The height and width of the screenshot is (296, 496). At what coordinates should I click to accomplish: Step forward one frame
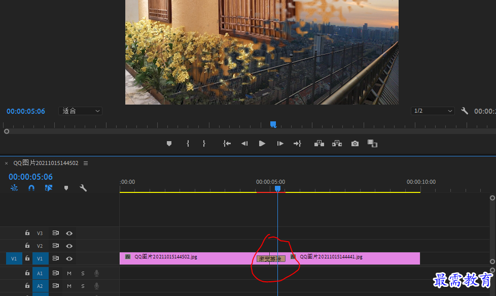pos(280,144)
